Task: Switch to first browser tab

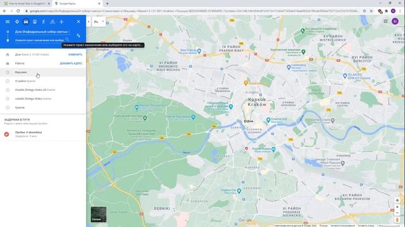Action: click(x=27, y=4)
